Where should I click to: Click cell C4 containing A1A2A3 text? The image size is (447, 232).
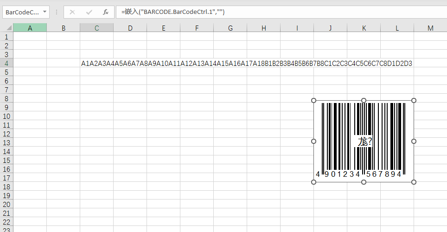(x=96, y=63)
